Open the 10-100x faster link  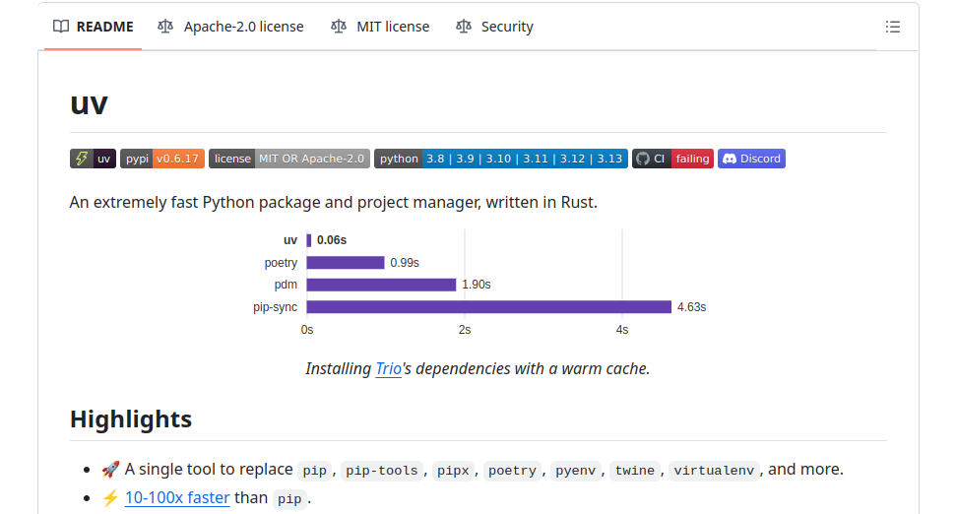[x=177, y=498]
